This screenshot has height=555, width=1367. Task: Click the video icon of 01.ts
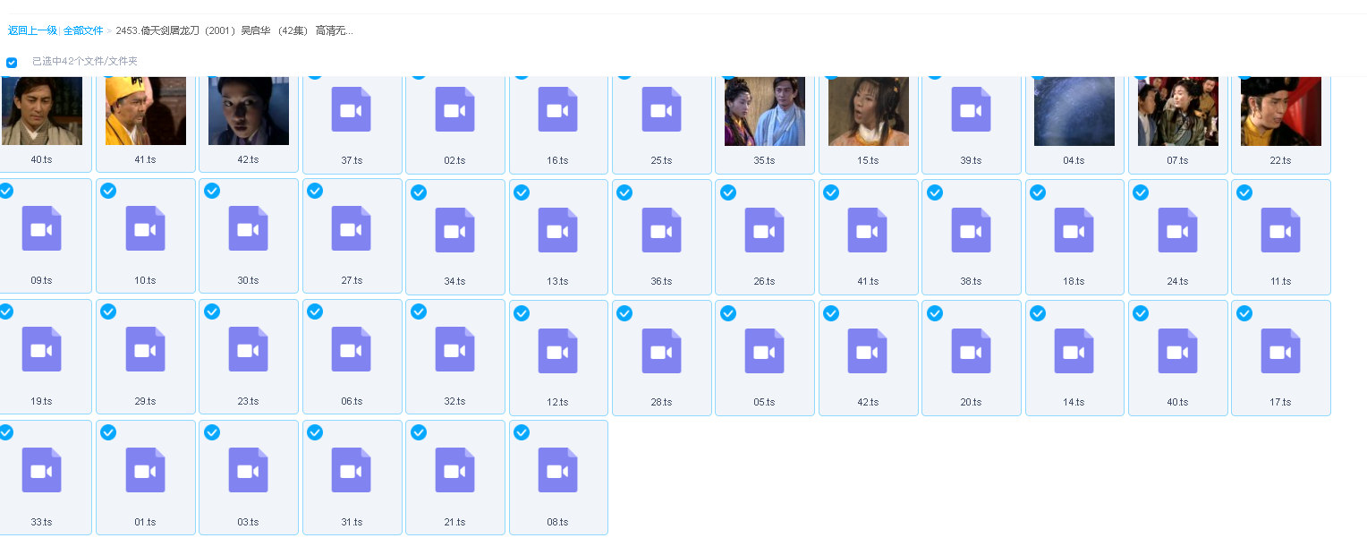[x=145, y=470]
